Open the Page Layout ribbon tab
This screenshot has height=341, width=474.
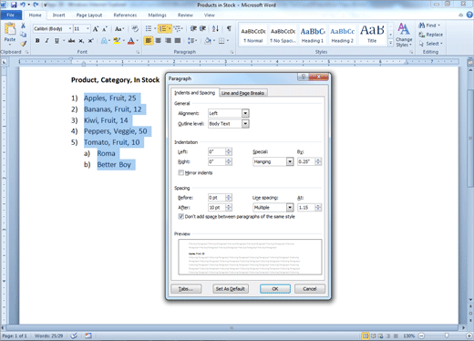coord(89,15)
